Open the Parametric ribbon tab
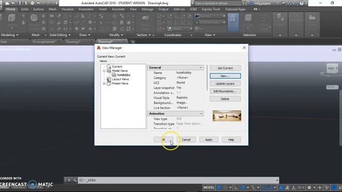The height and width of the screenshot is (192, 342). [86, 9]
